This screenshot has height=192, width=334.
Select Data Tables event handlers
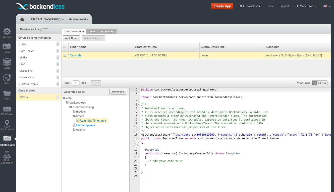click(39, 51)
